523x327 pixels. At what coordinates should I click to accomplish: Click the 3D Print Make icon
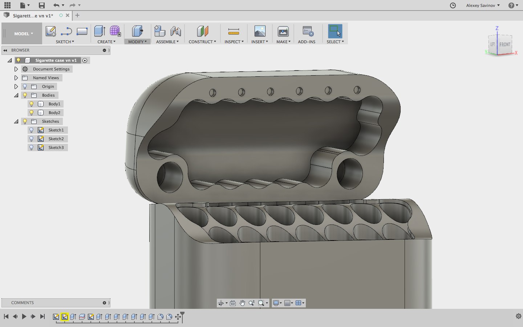point(283,32)
